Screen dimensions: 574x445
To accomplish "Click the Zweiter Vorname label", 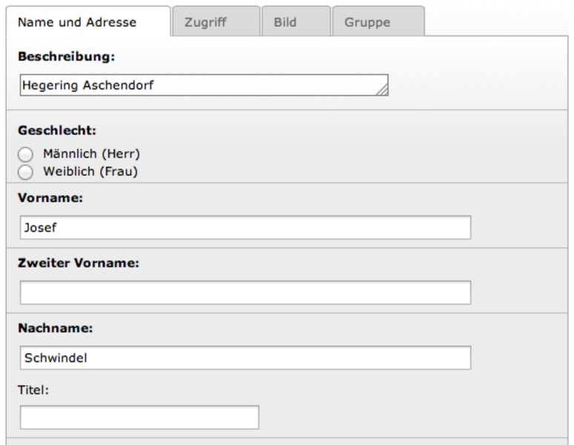I will coord(79,263).
